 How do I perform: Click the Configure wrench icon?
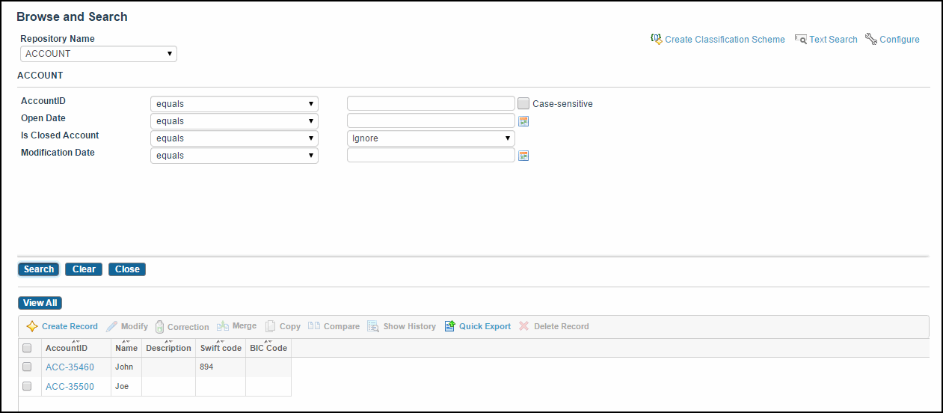(871, 39)
